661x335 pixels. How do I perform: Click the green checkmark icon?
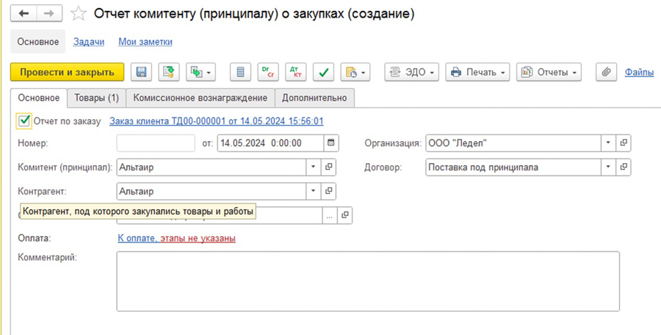(323, 72)
